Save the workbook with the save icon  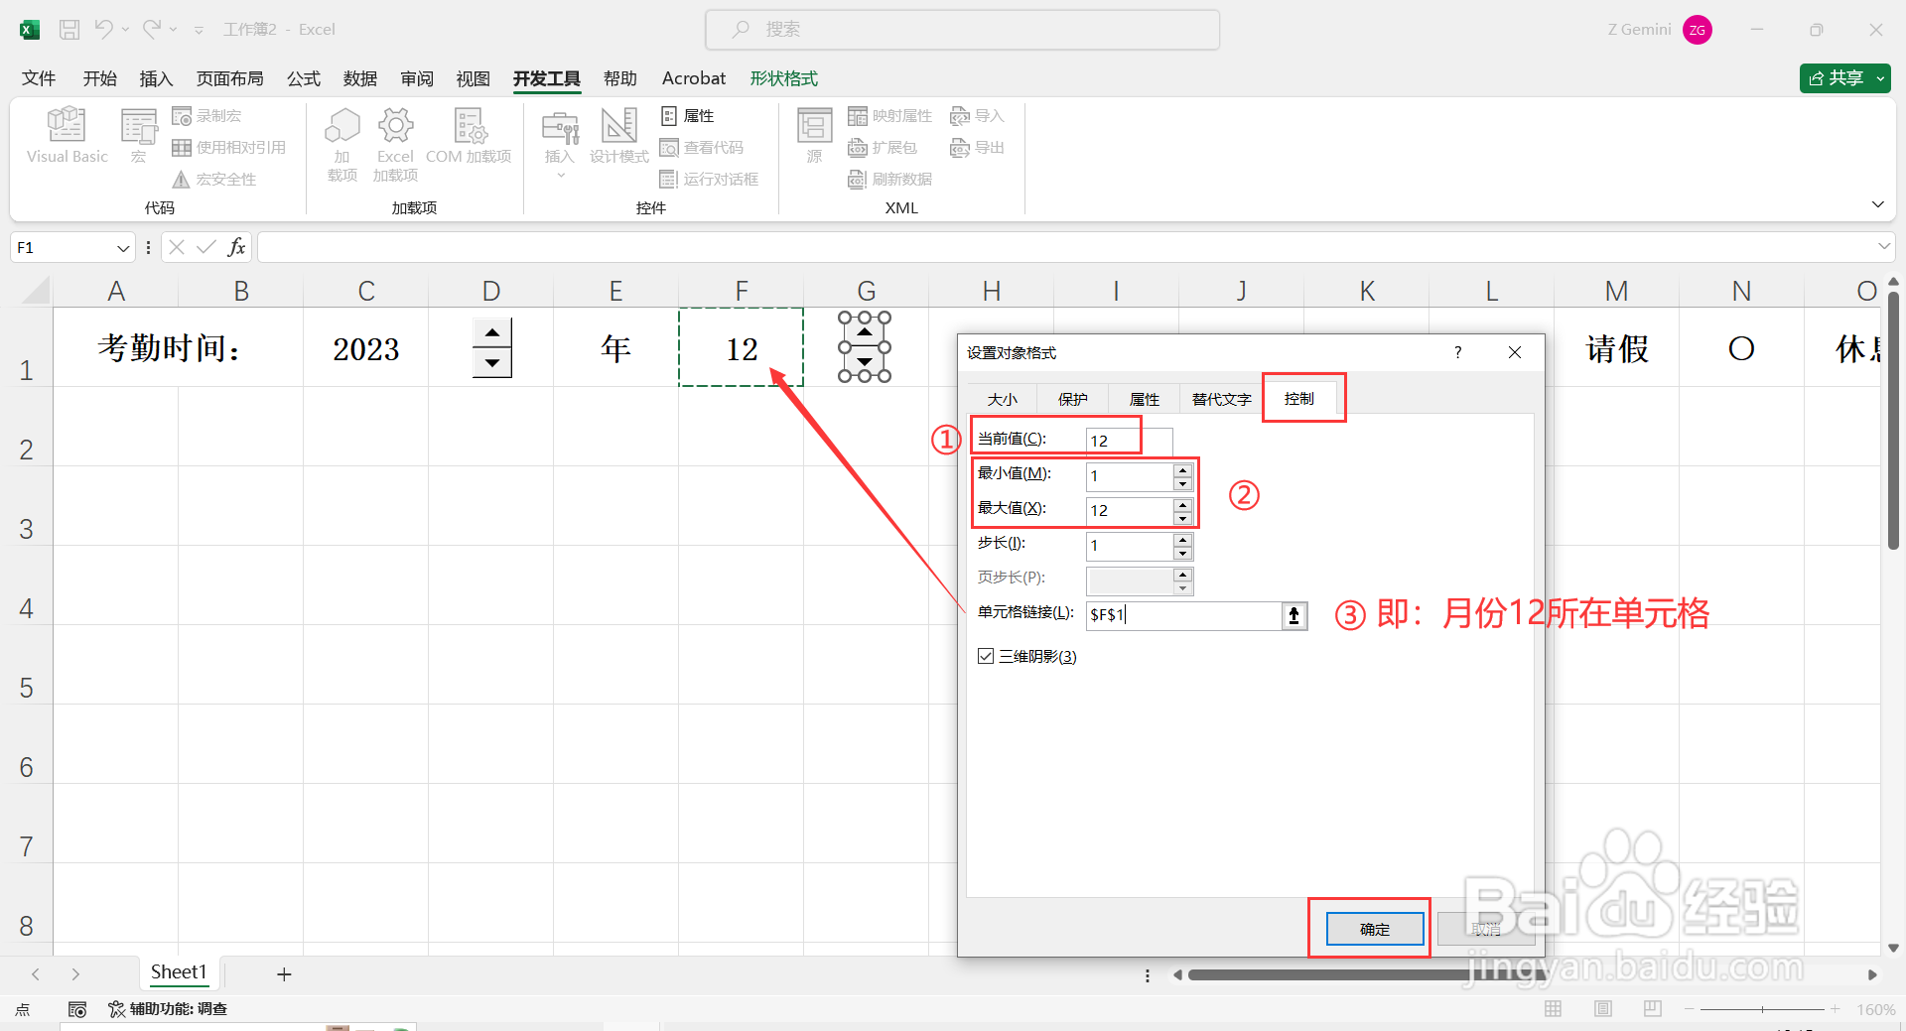(69, 30)
